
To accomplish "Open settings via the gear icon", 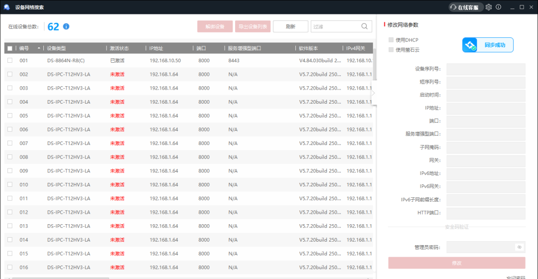I will (489, 7).
